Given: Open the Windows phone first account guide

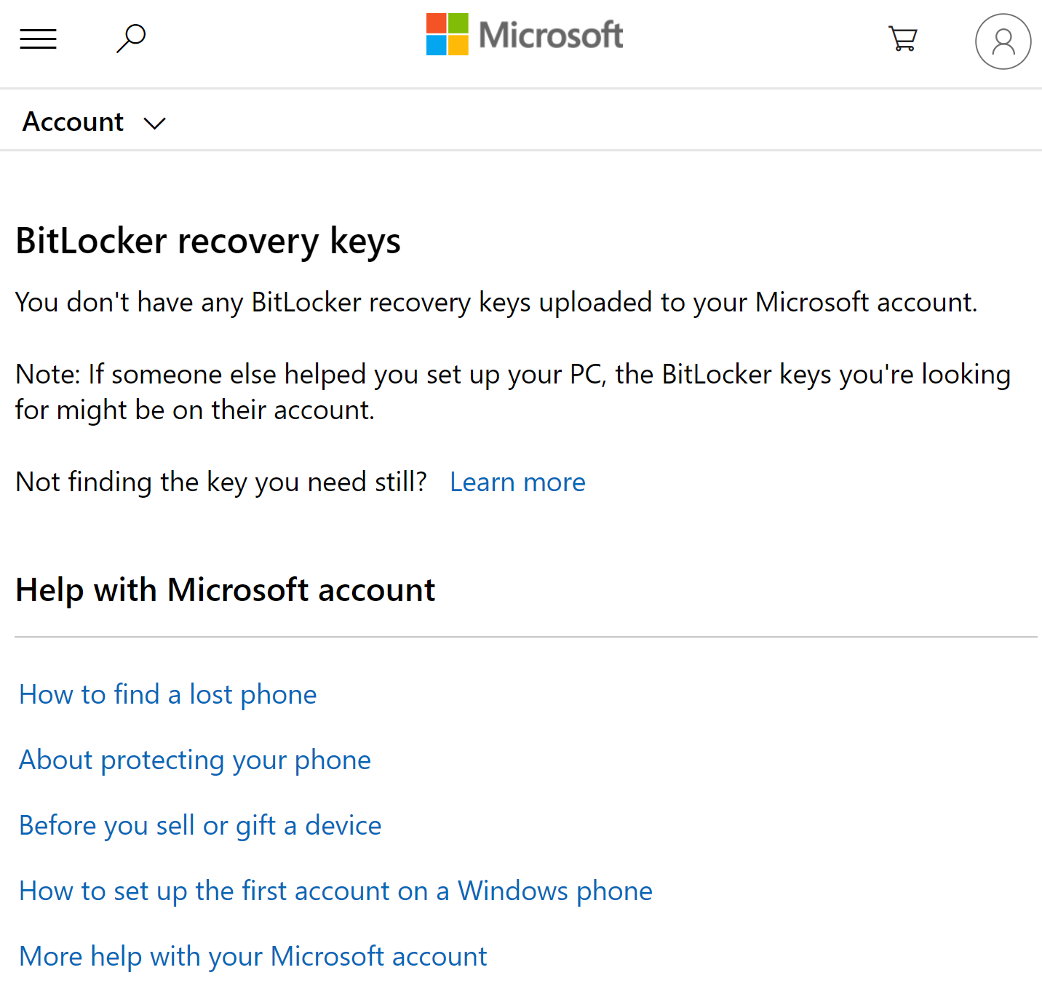Looking at the screenshot, I should pyautogui.click(x=335, y=890).
